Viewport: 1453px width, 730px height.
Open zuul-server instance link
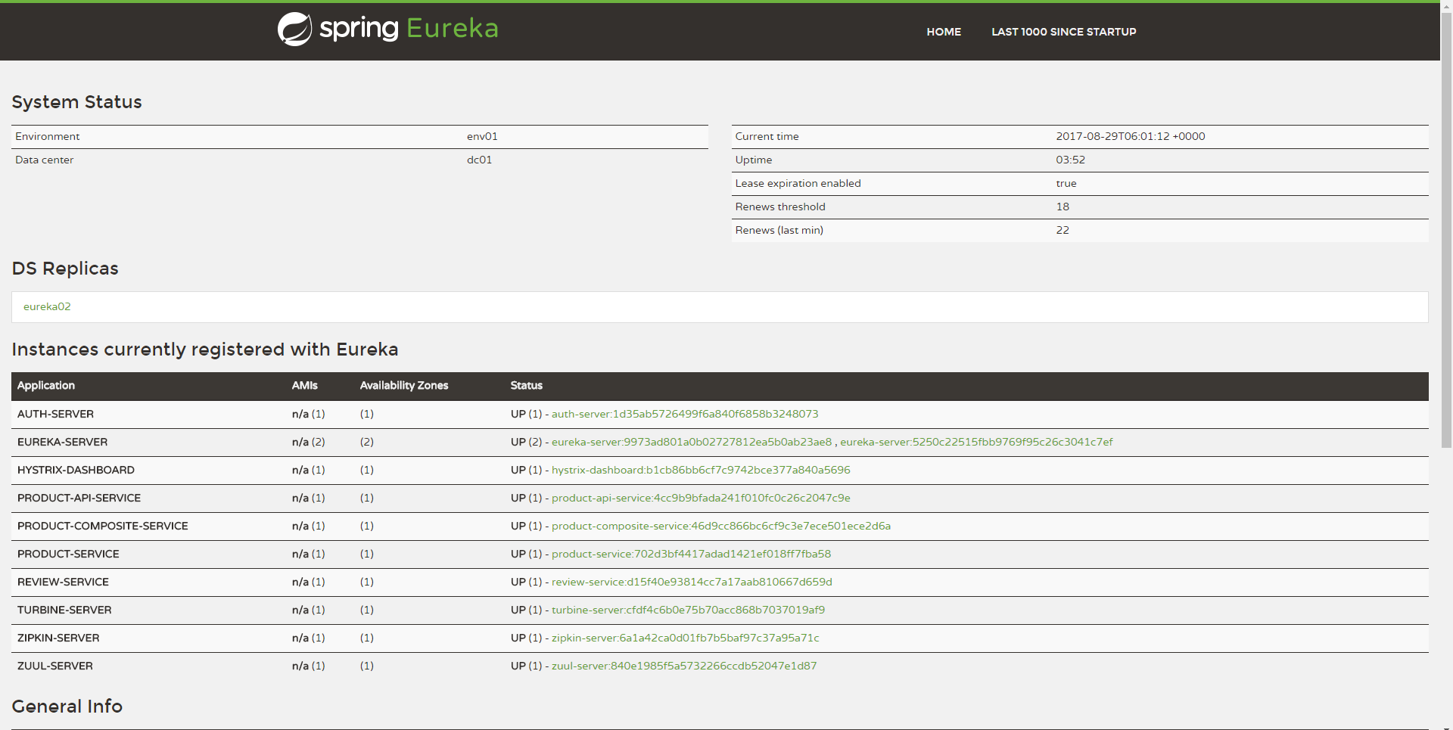684,666
